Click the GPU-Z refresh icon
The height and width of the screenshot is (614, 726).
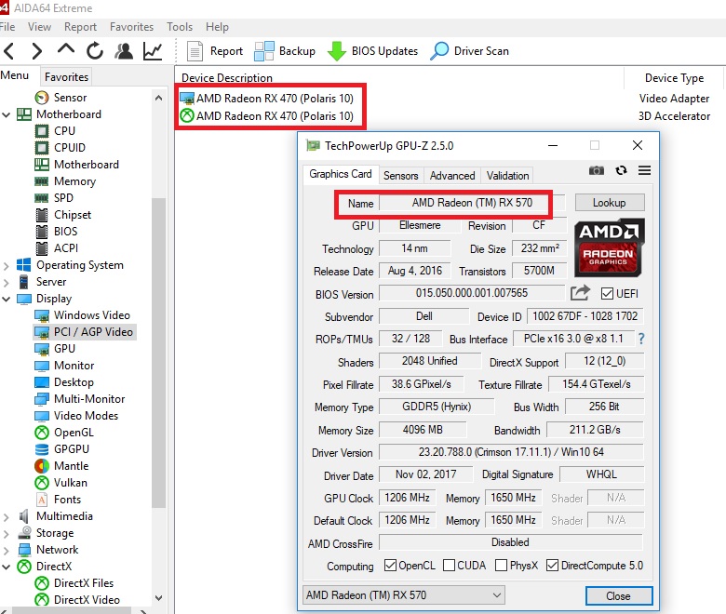coord(622,170)
